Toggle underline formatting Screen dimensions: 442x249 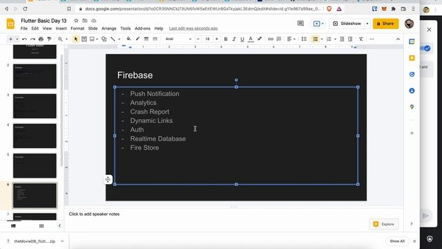[242, 39]
